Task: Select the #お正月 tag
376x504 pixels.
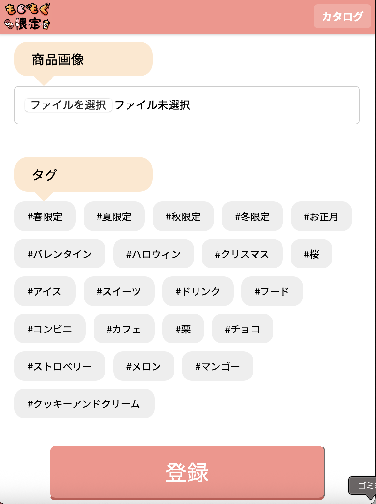Action: [322, 217]
